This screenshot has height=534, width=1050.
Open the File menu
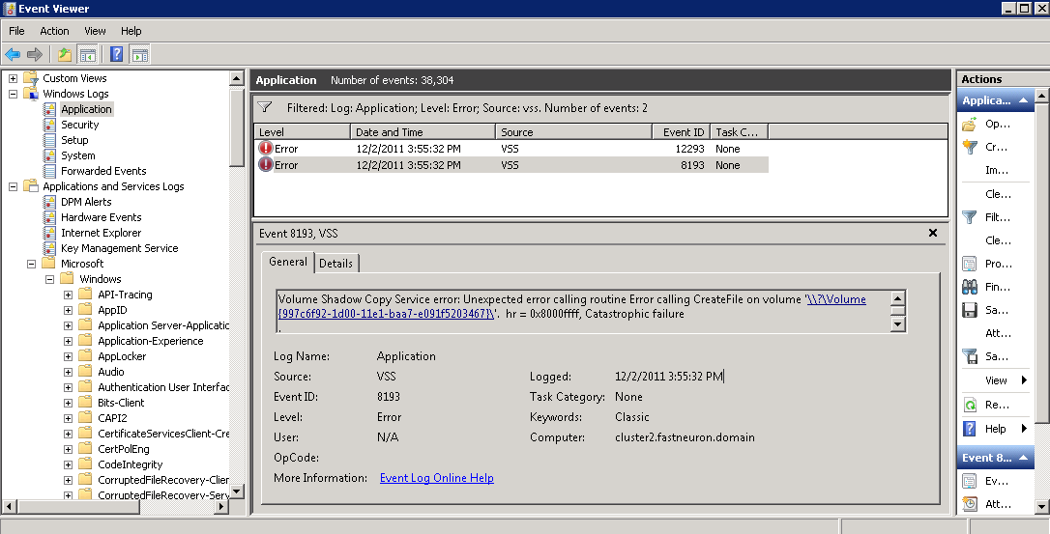click(x=16, y=31)
